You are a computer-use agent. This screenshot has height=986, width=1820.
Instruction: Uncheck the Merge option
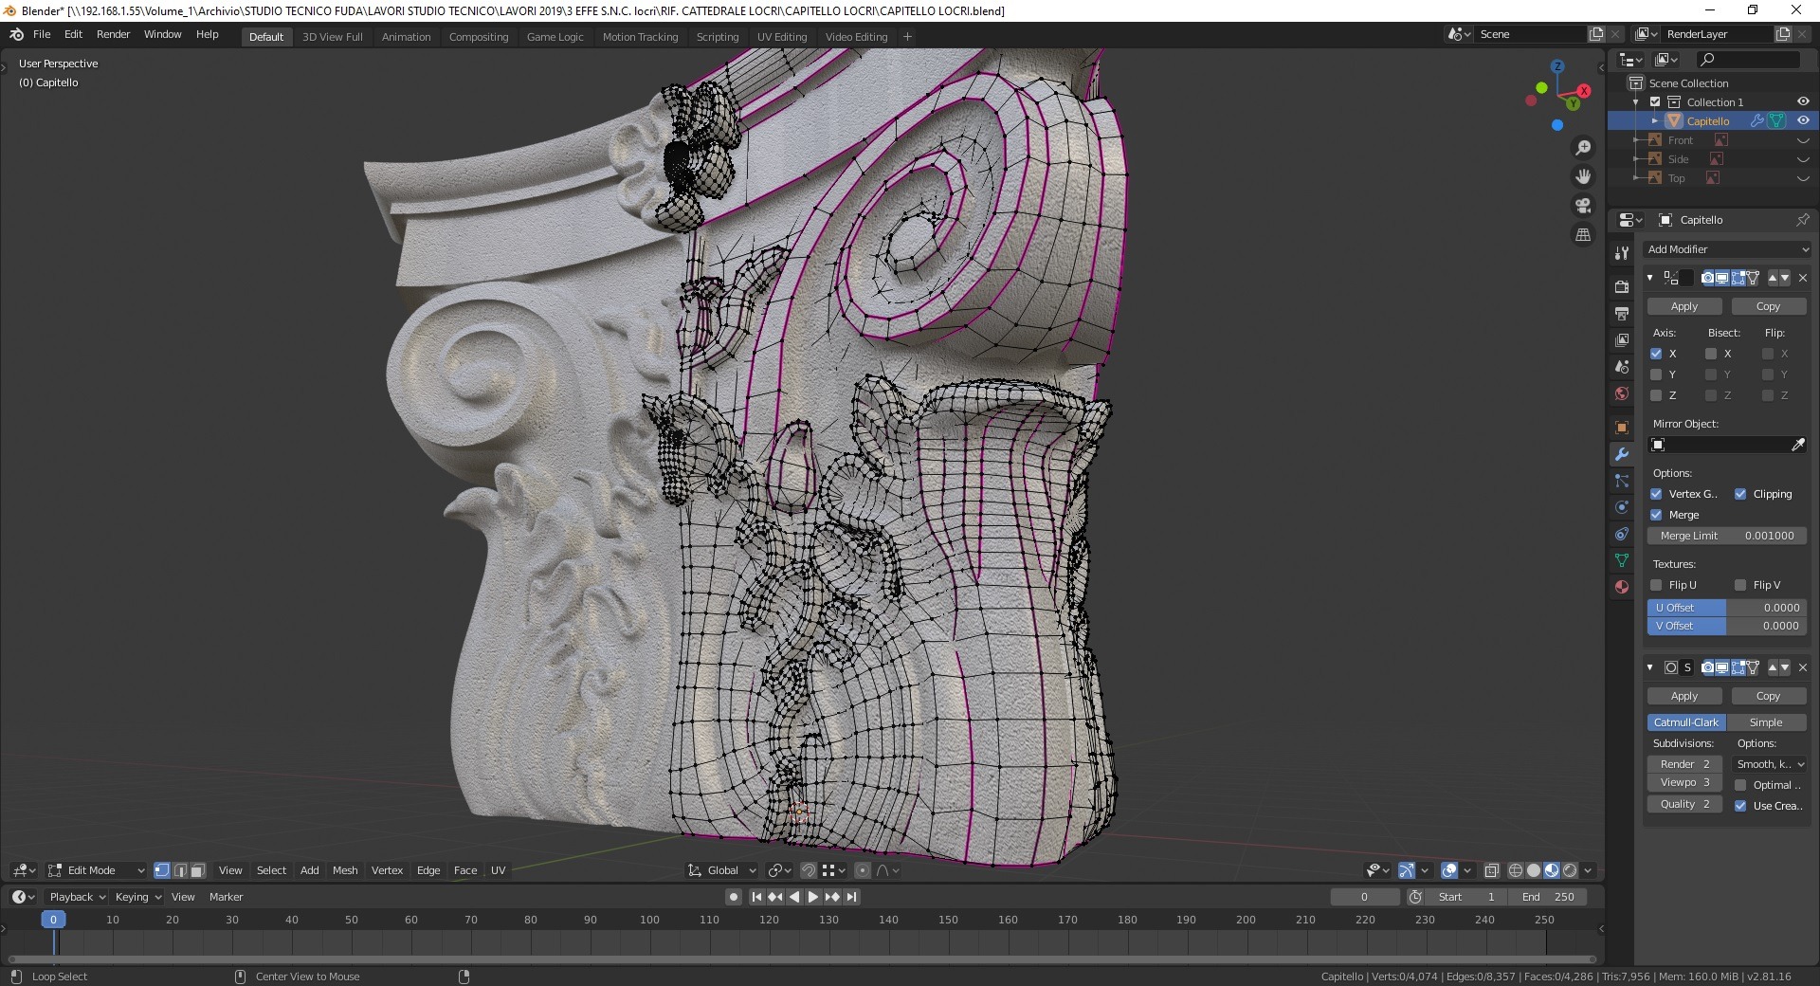(1656, 515)
